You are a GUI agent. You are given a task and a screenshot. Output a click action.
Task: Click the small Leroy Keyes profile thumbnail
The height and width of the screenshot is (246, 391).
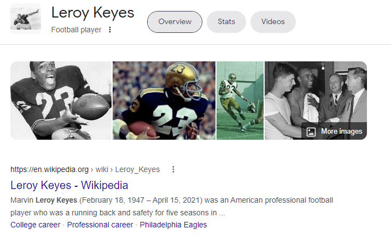pyautogui.click(x=25, y=19)
